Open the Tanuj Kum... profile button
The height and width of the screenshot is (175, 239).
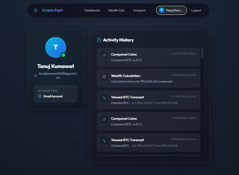point(171,10)
